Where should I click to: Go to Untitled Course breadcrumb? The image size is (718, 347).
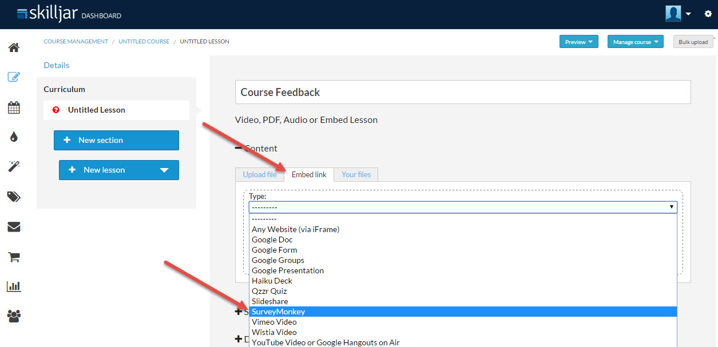click(x=144, y=42)
